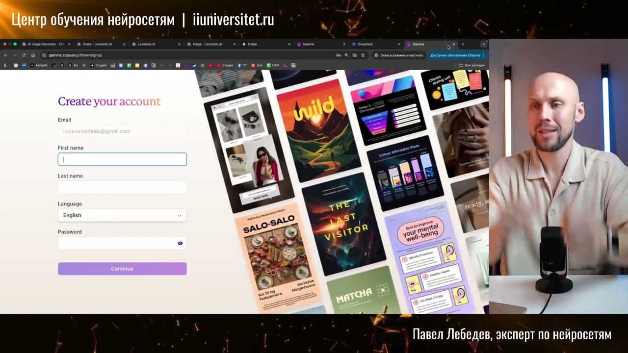Click the disabled Email field

[x=122, y=131]
